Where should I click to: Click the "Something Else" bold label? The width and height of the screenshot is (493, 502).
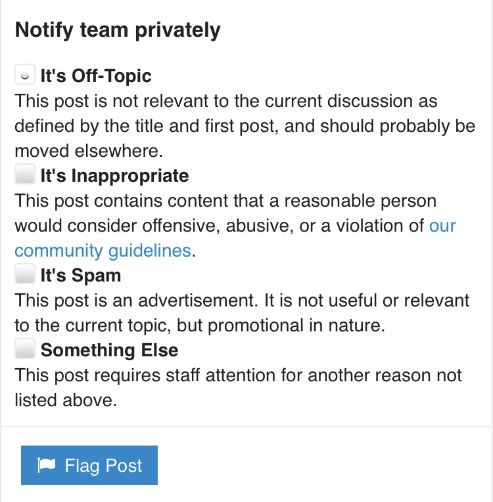click(109, 350)
